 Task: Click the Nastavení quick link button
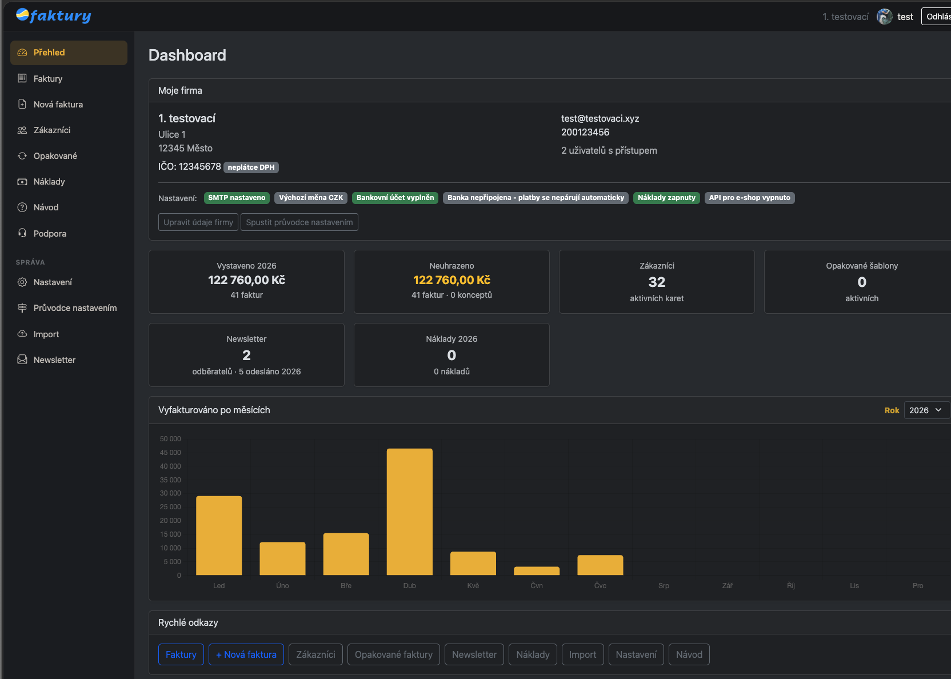coord(636,654)
